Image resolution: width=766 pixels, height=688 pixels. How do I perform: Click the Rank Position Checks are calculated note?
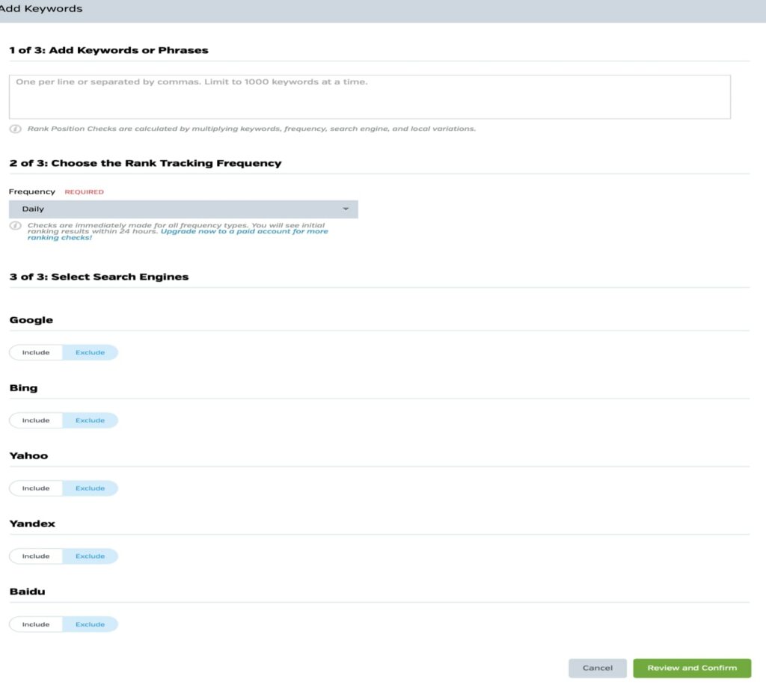(x=251, y=129)
